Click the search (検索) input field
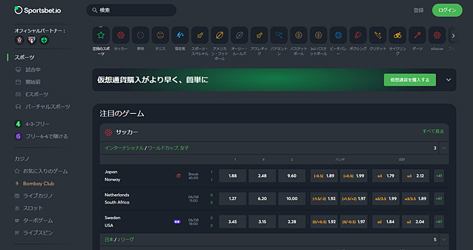Screen dimensions: 473x250 131,10
